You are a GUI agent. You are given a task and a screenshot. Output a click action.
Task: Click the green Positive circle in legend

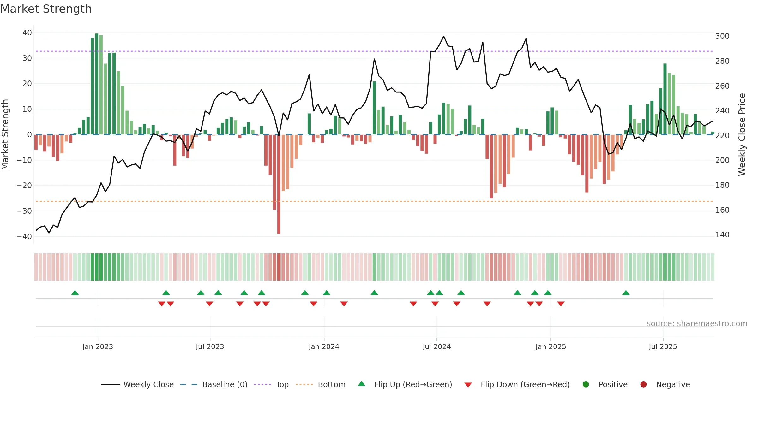tap(586, 384)
